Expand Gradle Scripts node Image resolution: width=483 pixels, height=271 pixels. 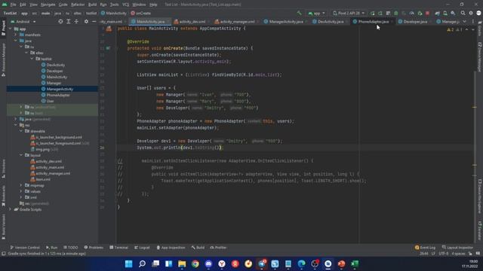pyautogui.click(x=10, y=209)
